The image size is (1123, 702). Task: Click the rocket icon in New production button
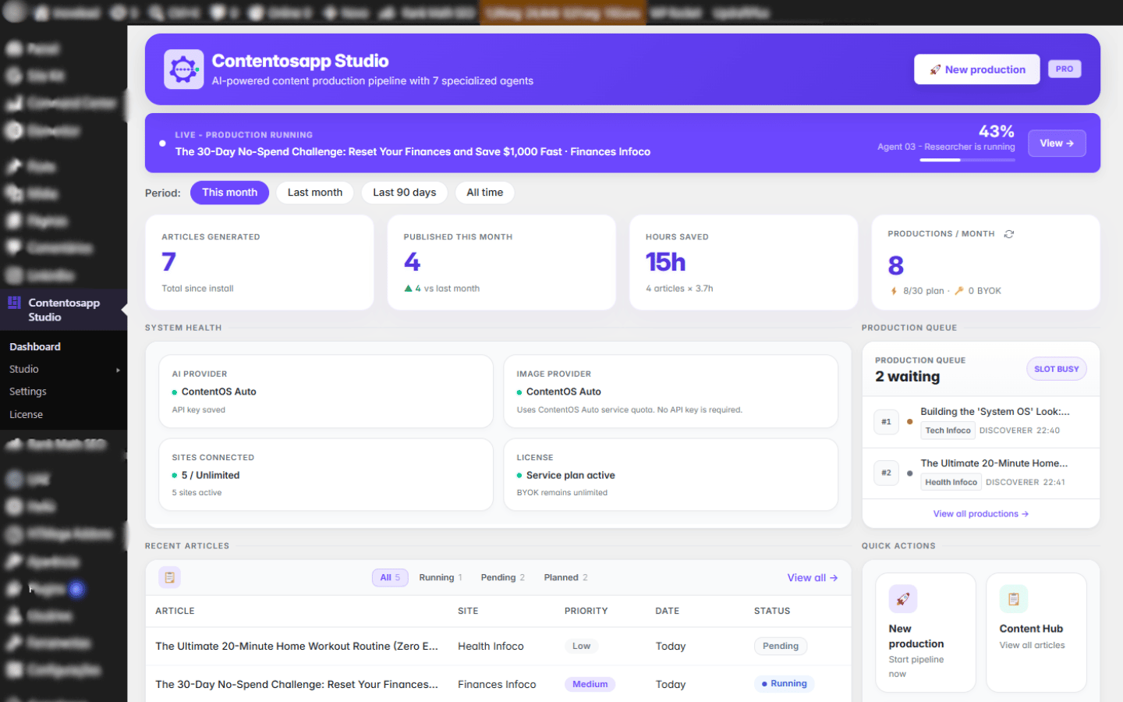click(x=935, y=69)
